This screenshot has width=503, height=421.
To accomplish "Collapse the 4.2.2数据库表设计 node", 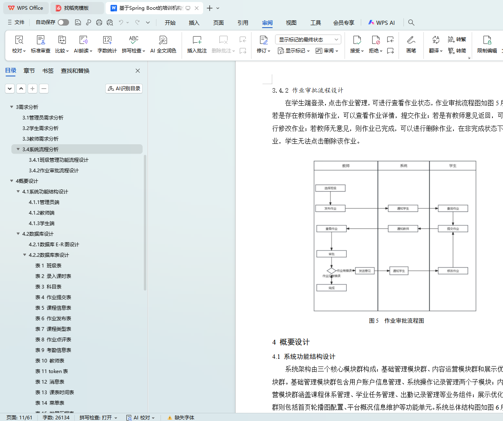I will coord(24,255).
